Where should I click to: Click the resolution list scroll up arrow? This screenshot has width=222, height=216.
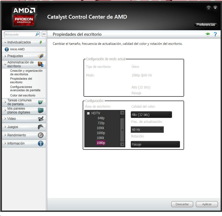click(x=122, y=113)
